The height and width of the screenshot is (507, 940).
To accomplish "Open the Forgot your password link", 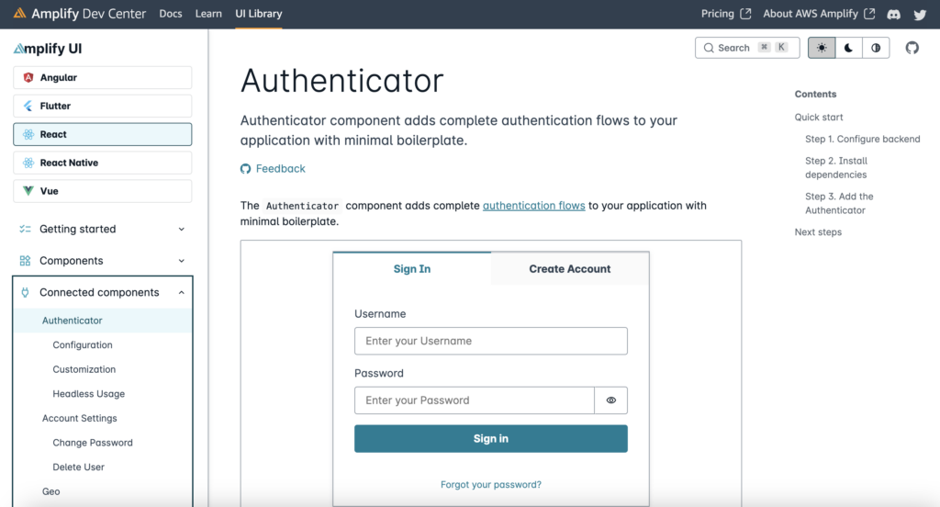I will [x=491, y=484].
